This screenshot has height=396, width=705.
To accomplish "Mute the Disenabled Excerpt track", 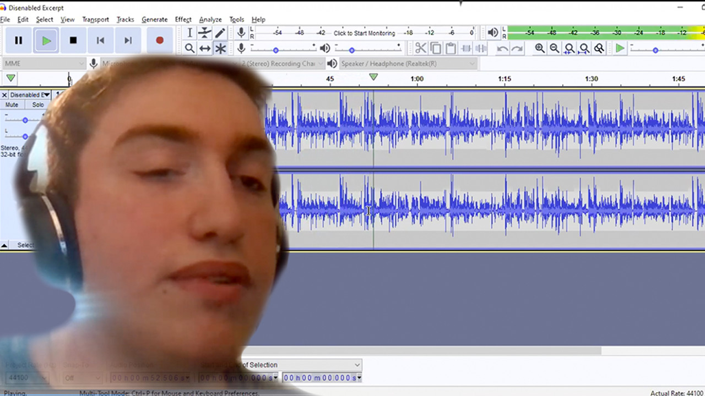I will 12,105.
